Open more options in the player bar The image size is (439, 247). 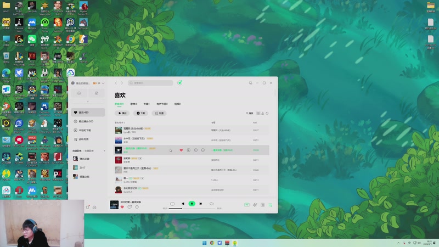pos(137,207)
